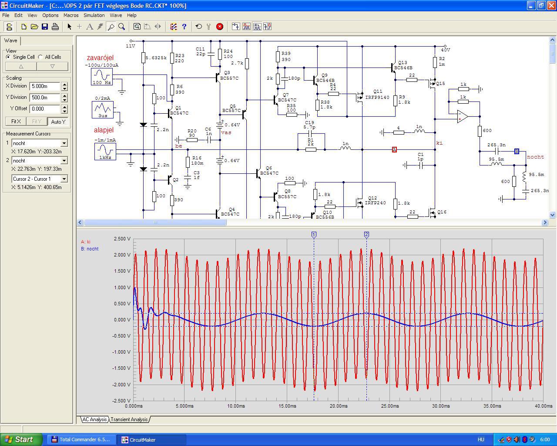This screenshot has height=446, width=557.
Task: Stop the simulation with red icon
Action: click(x=220, y=27)
